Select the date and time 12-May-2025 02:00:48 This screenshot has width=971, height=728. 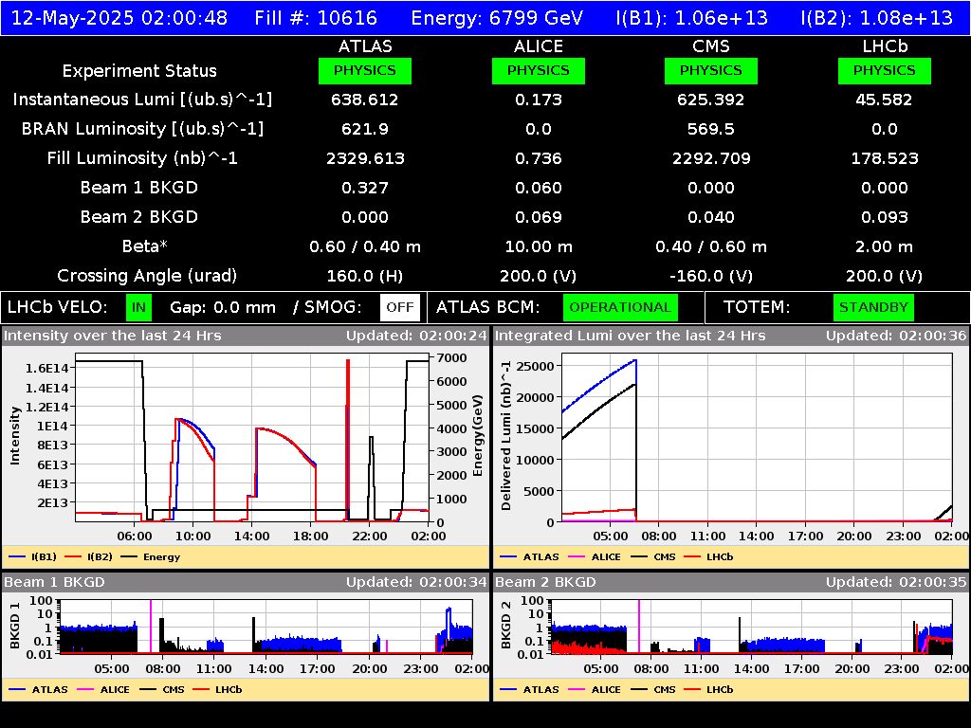[x=119, y=18]
